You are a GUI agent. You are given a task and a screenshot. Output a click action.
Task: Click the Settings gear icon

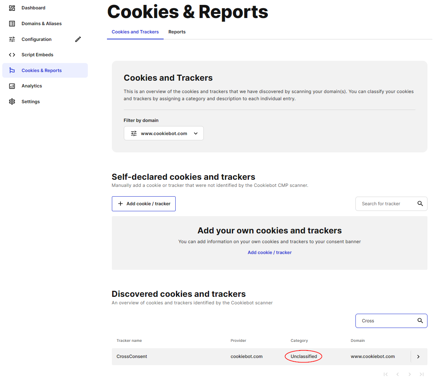tap(12, 102)
